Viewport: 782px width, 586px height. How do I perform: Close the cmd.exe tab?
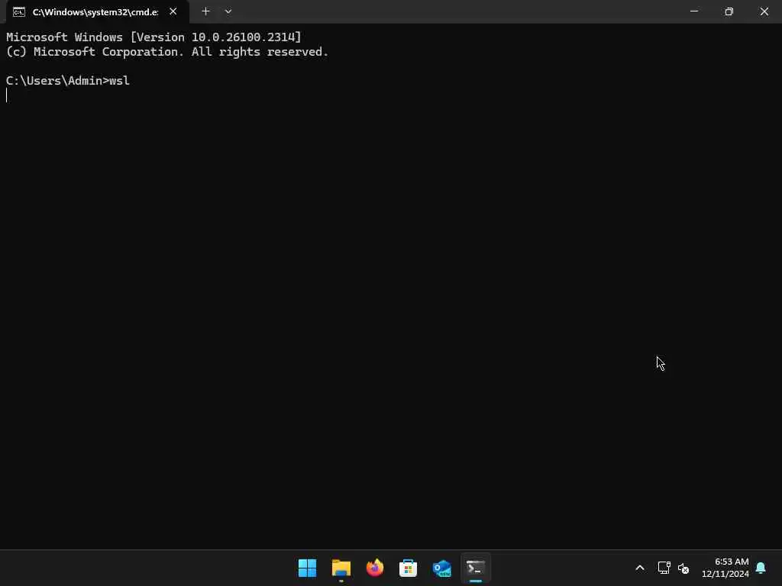point(173,11)
